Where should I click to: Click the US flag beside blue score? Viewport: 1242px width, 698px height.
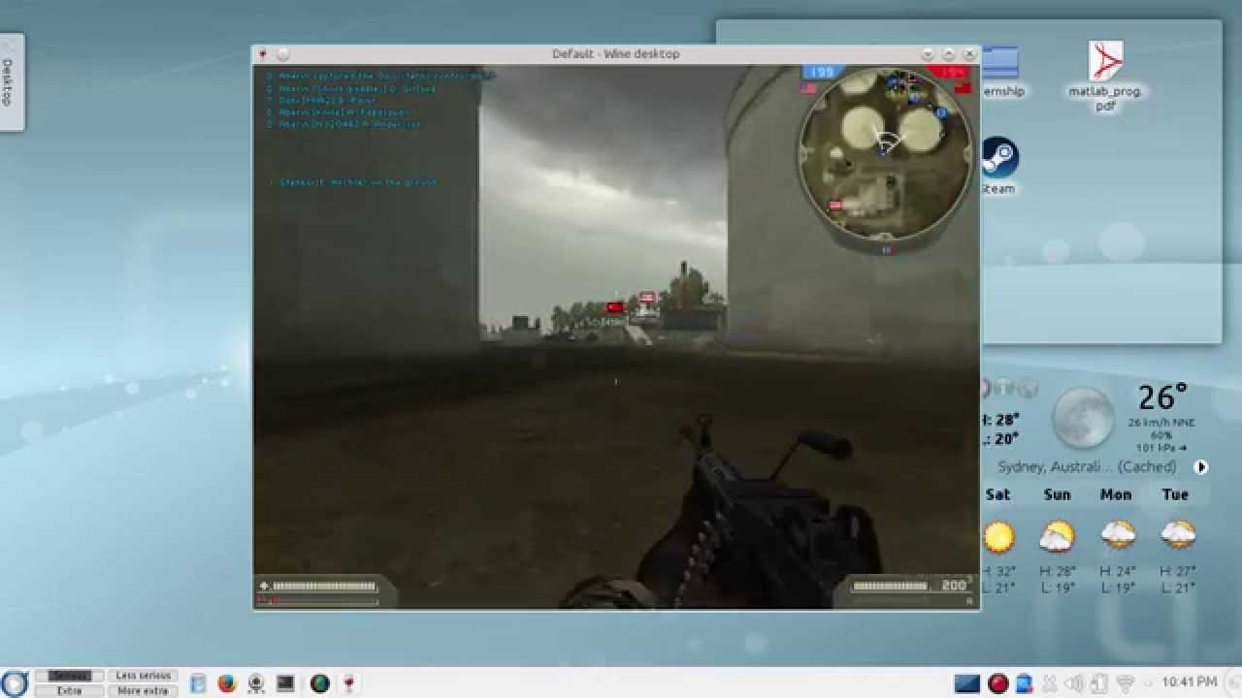click(808, 88)
